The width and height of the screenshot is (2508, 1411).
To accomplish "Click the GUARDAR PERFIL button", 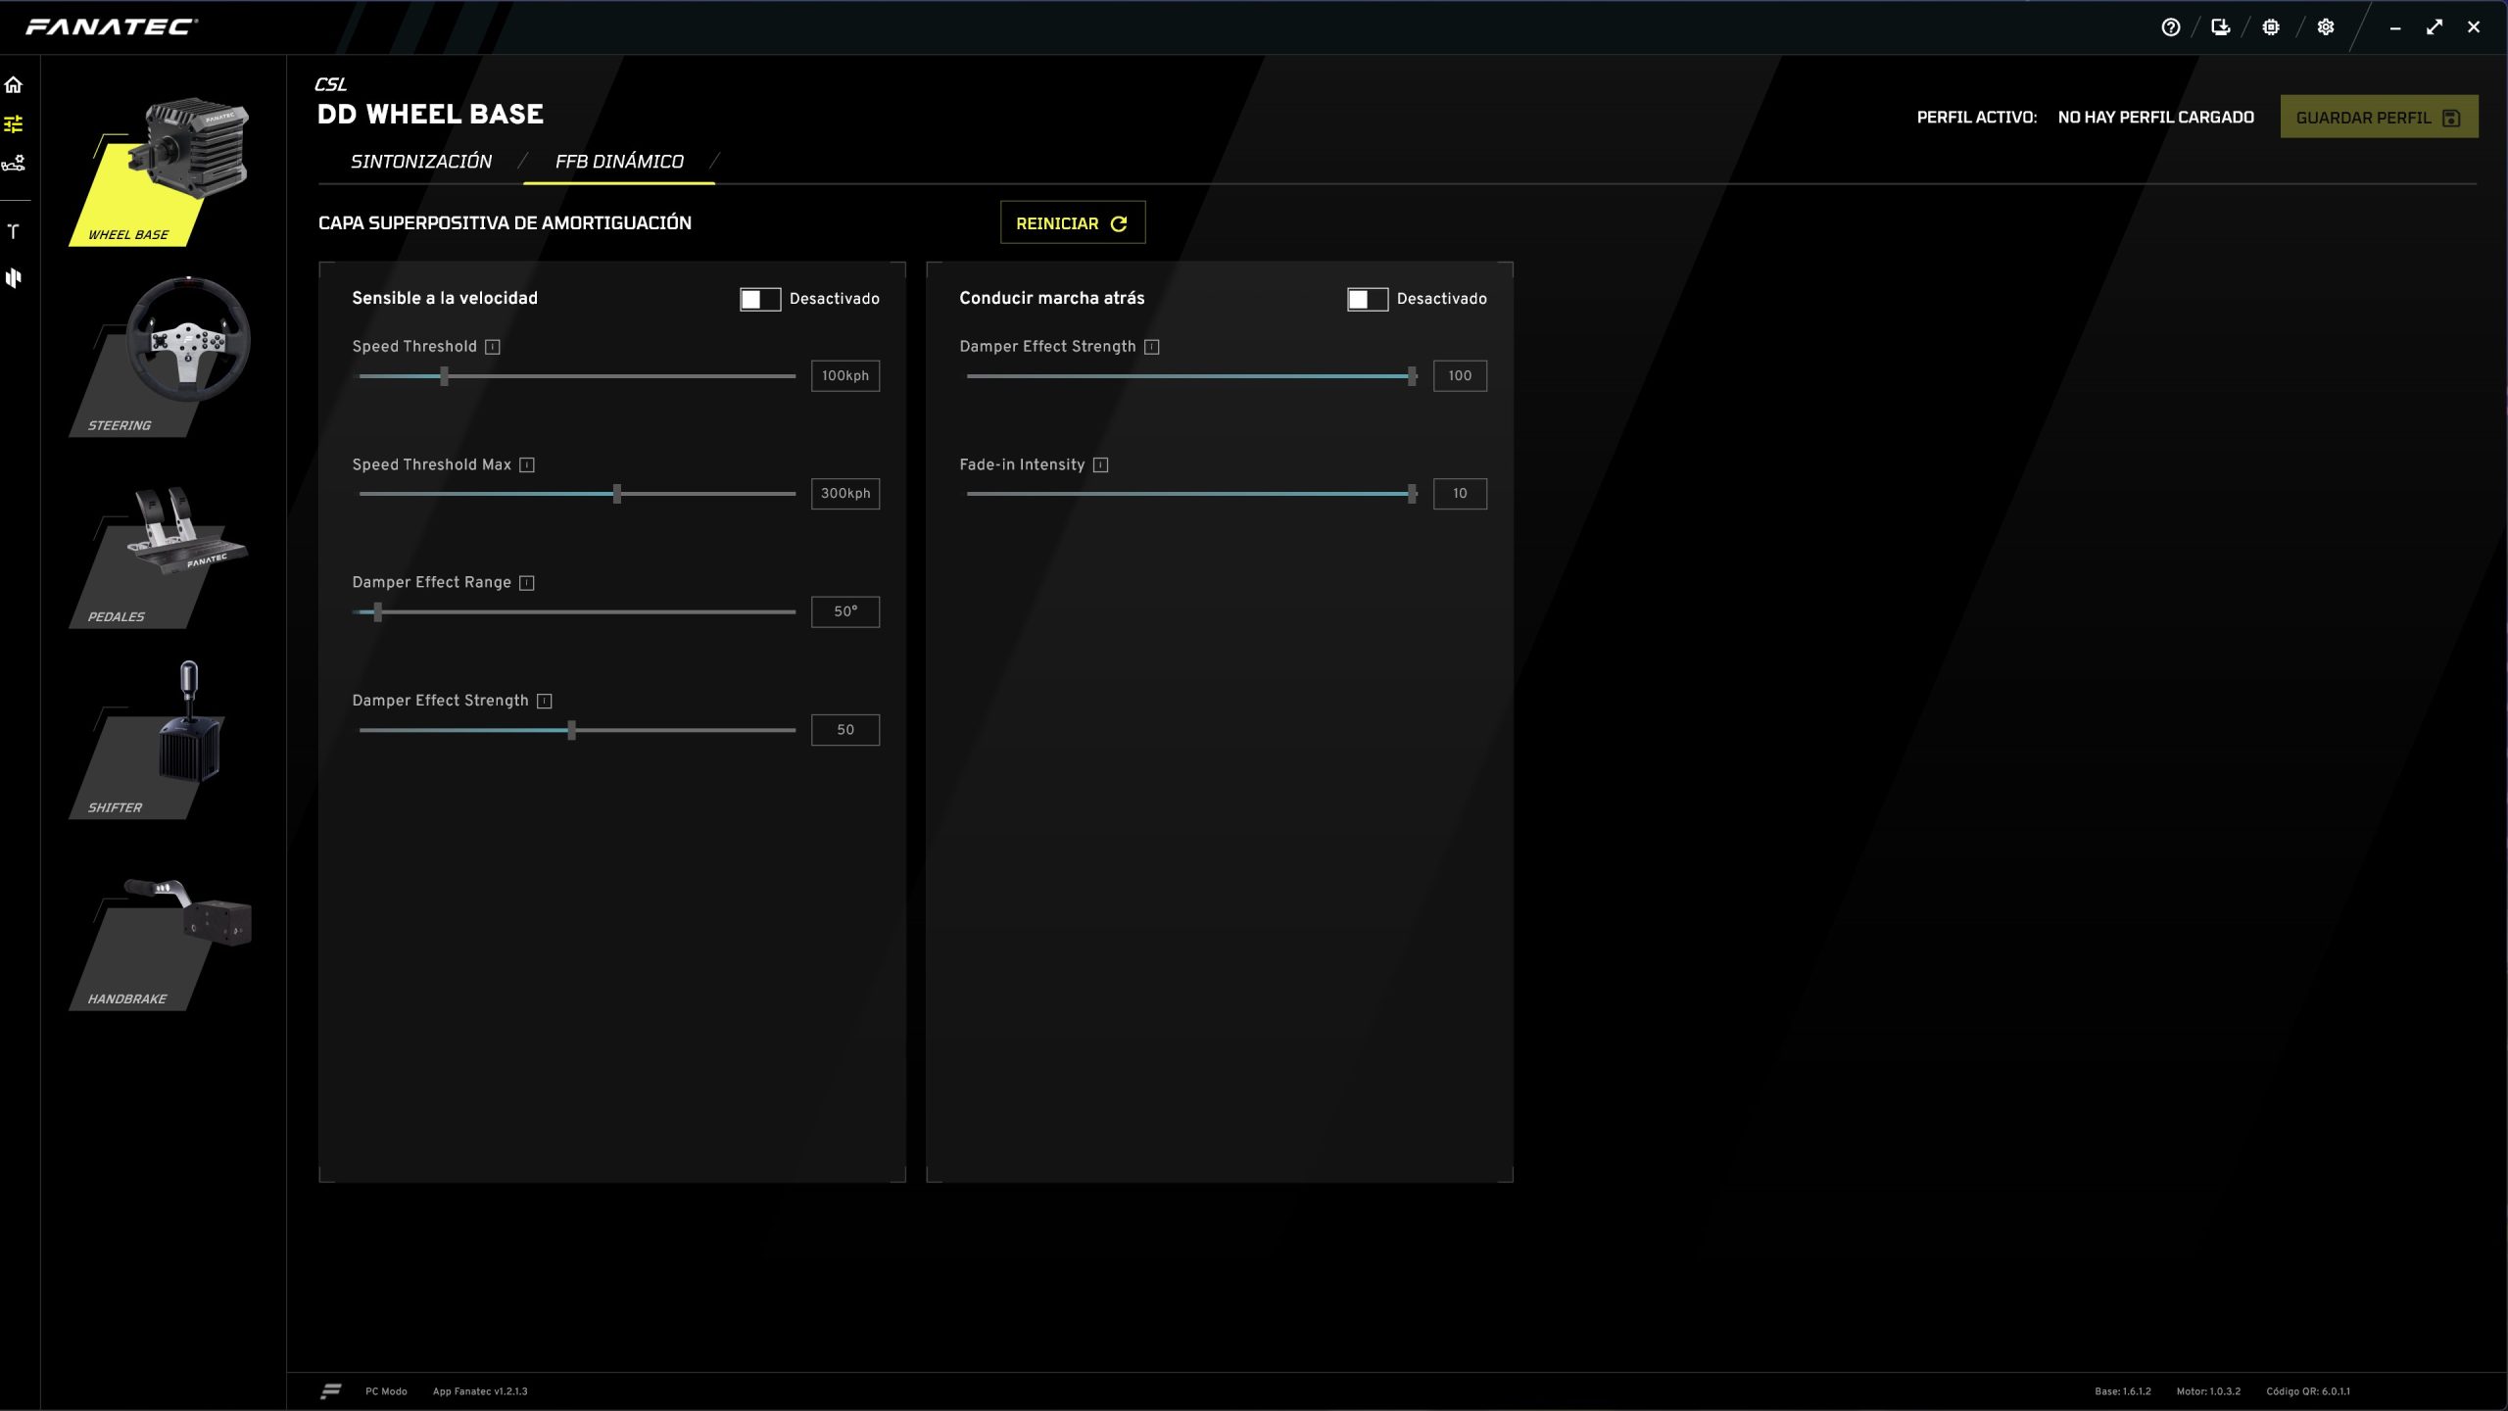I will coord(2378,118).
